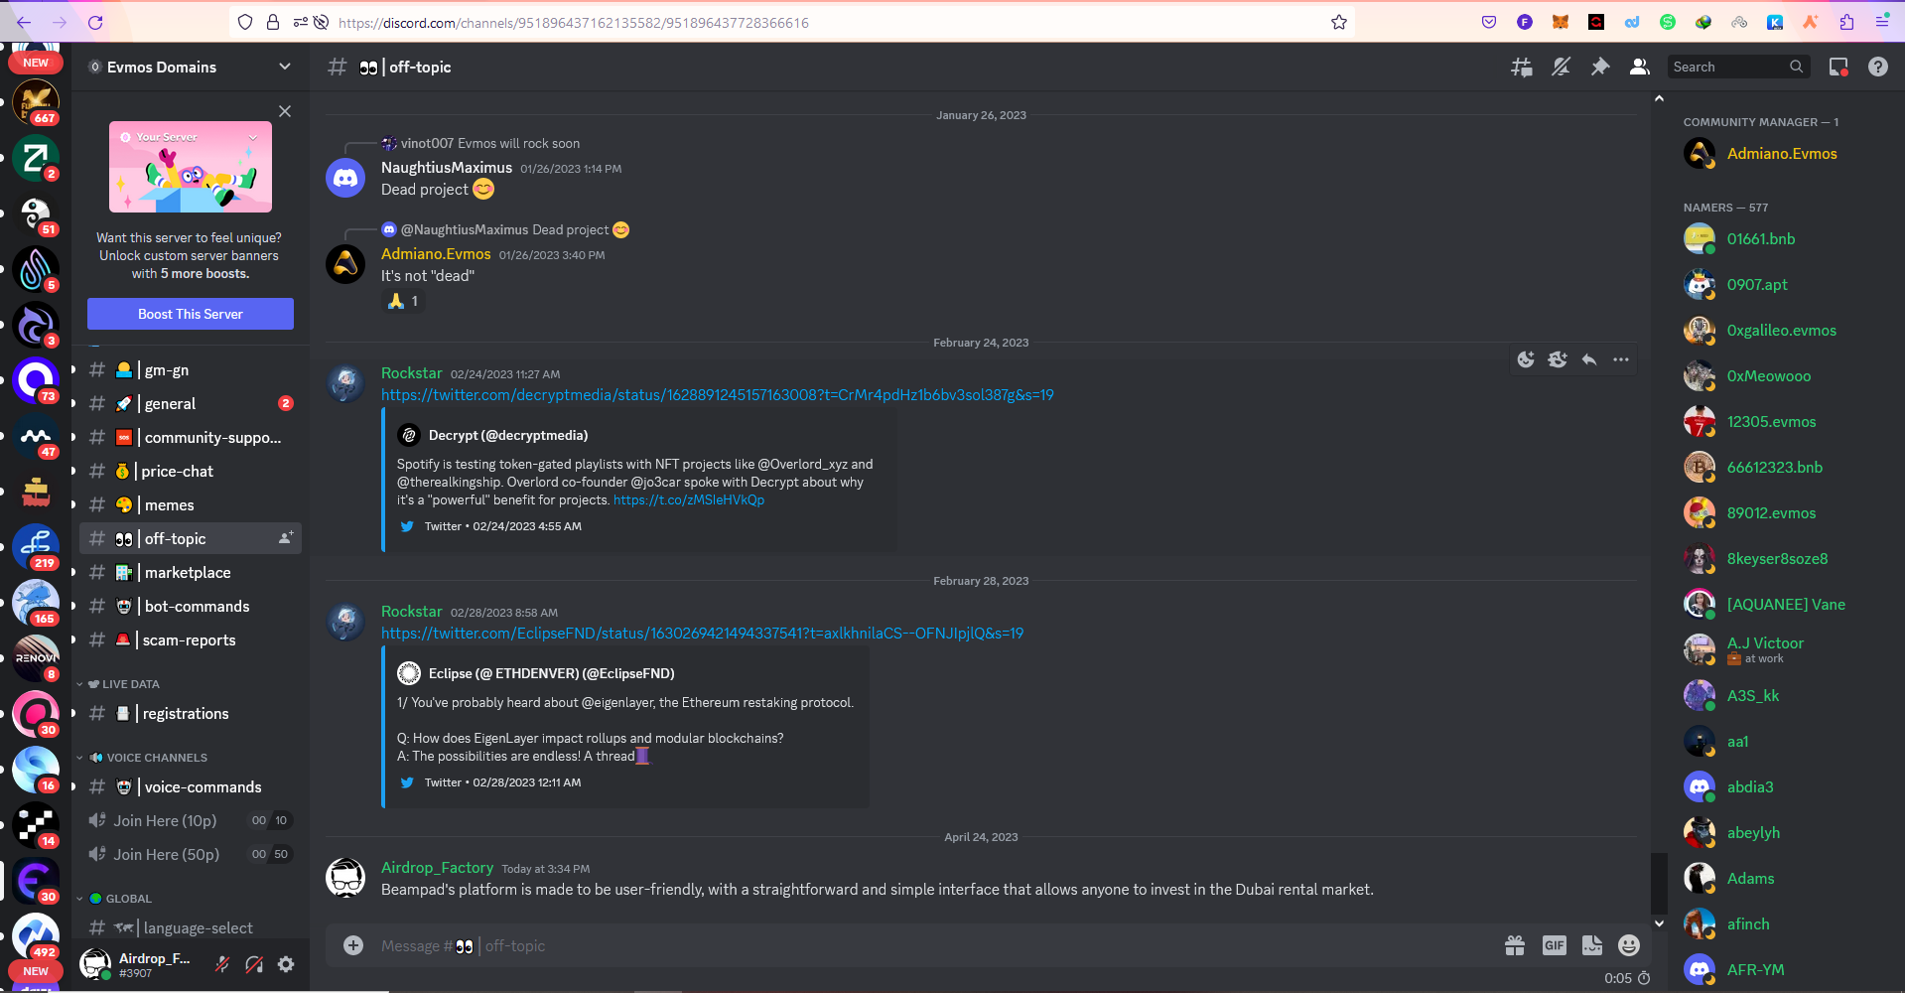Open server icon with 667 badge

point(36,102)
